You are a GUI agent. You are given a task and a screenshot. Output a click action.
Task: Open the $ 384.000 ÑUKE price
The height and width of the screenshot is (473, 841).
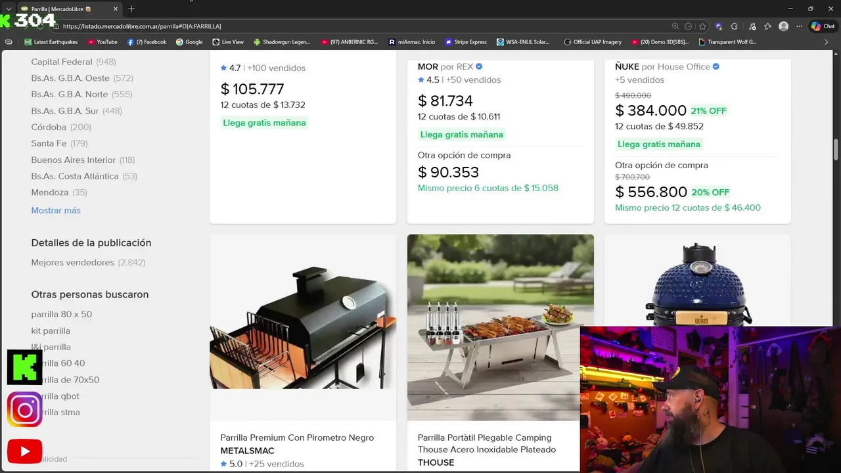(650, 111)
